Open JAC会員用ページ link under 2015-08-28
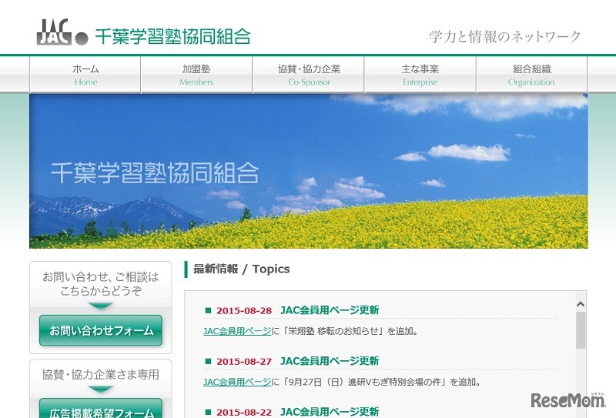Viewport: 616px width, 418px height. (x=237, y=331)
